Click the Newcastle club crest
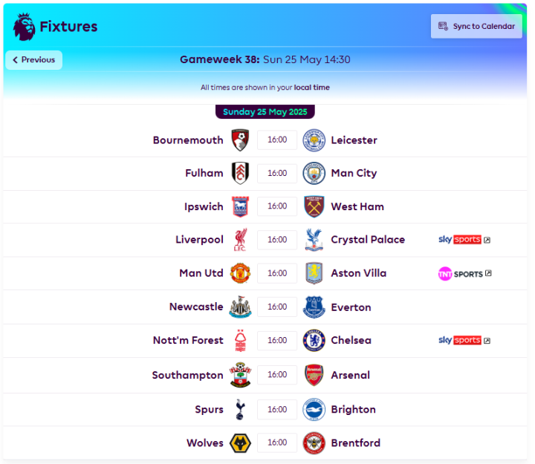Image resolution: width=535 pixels, height=464 pixels. pos(240,307)
